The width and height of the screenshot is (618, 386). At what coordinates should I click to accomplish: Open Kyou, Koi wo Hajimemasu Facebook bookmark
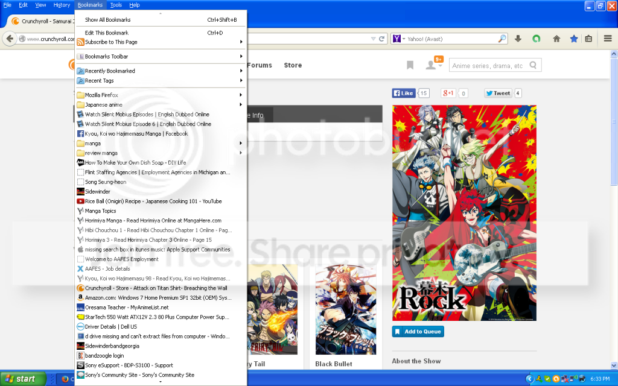tap(161, 133)
